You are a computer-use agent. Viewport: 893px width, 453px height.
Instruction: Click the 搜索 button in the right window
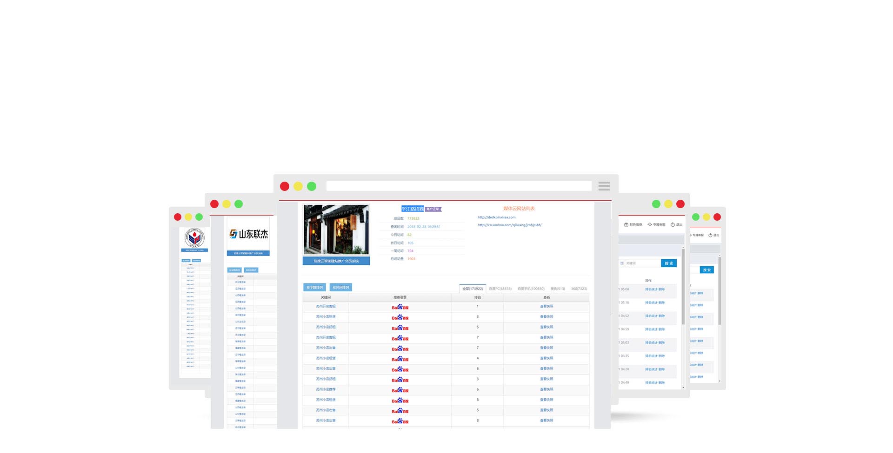(x=669, y=263)
